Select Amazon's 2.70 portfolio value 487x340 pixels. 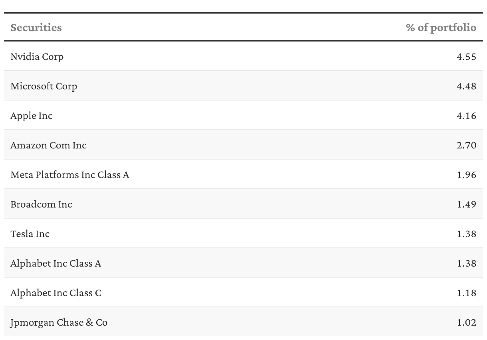(x=466, y=145)
